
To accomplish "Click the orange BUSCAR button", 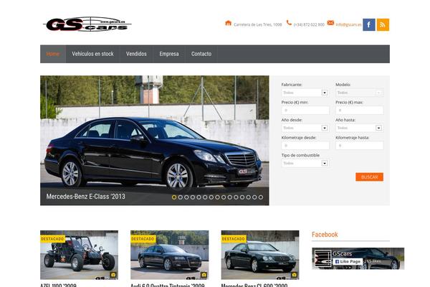I will 369,177.
